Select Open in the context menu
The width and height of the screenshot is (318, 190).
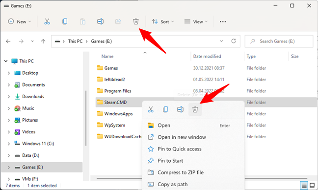point(193,126)
